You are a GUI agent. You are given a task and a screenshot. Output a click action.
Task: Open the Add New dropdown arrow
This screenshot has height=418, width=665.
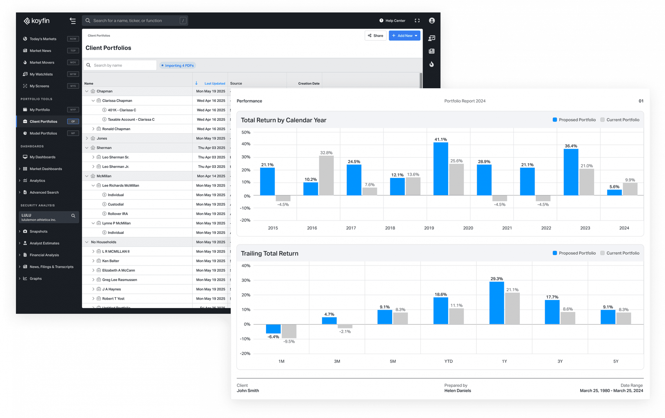416,35
